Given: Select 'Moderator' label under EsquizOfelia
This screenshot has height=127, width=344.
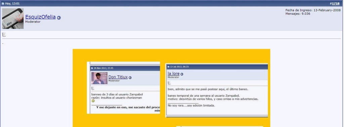Looking at the screenshot, I should point(33,22).
